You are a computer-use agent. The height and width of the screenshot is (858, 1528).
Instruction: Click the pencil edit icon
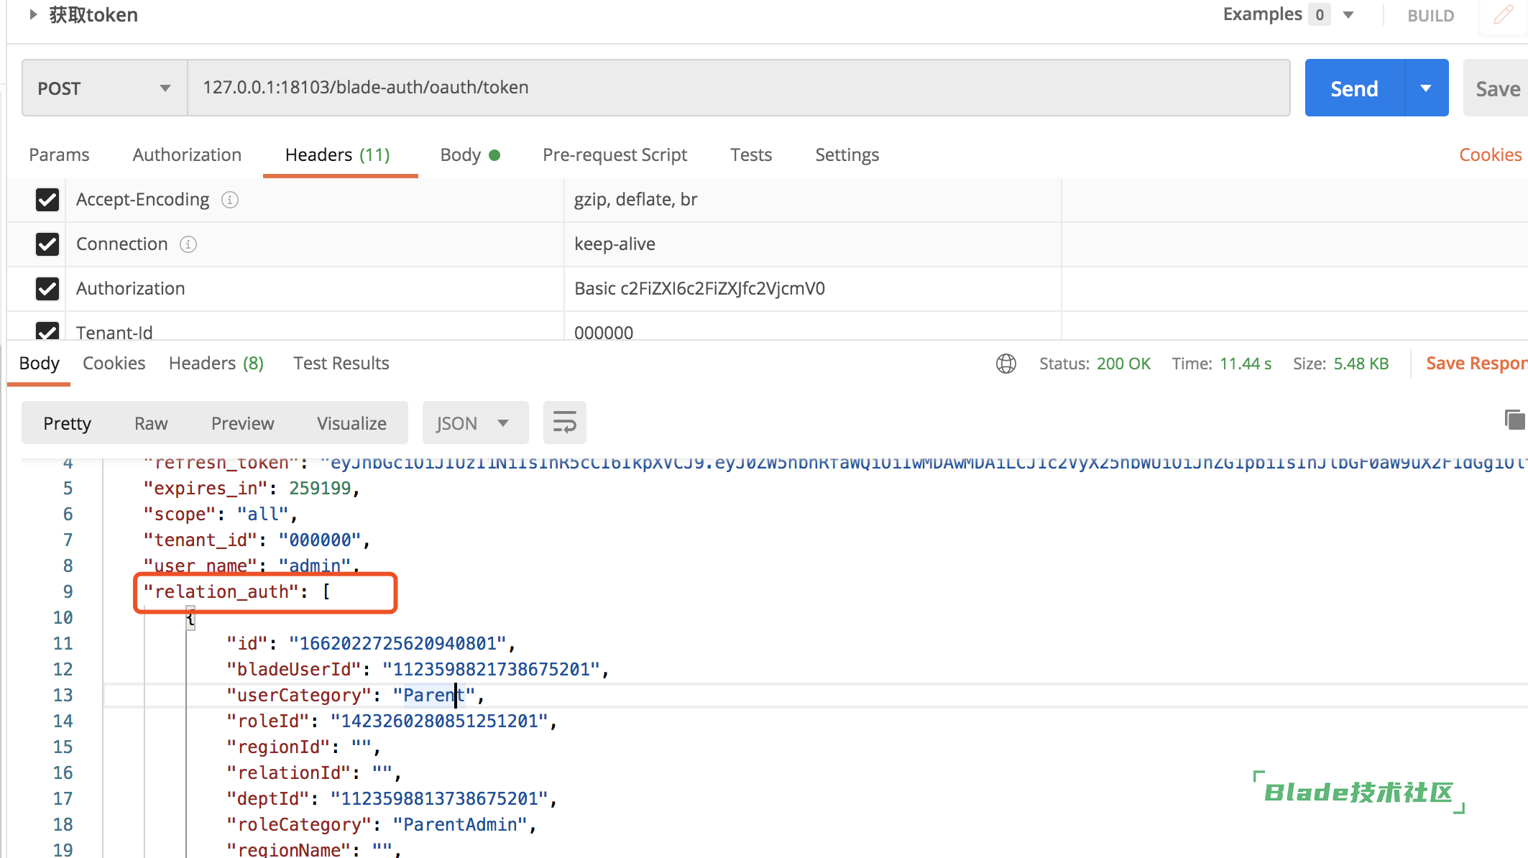pyautogui.click(x=1503, y=15)
